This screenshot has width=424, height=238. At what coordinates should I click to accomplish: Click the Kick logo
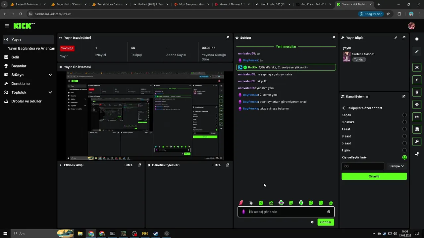24,26
